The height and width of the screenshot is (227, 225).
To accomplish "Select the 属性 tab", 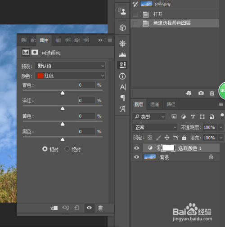I will (44, 40).
